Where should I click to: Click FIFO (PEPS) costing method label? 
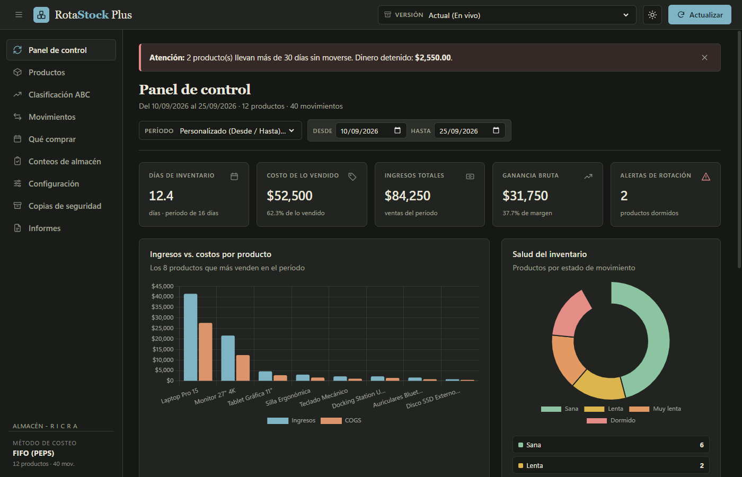pos(33,453)
